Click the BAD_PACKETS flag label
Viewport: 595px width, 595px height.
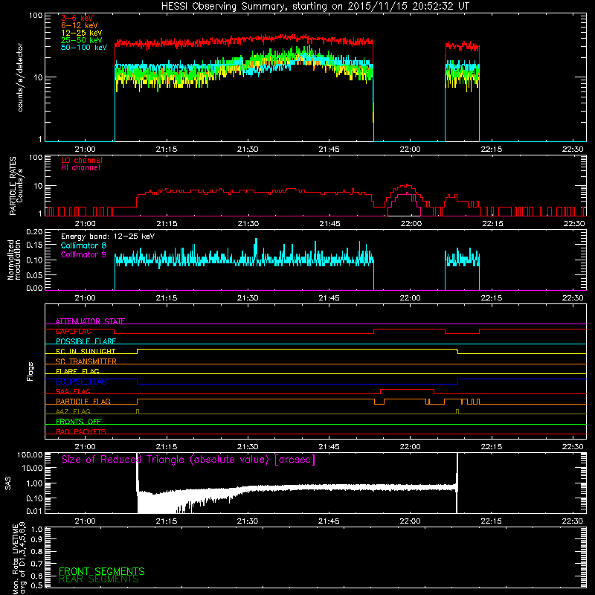tap(81, 432)
